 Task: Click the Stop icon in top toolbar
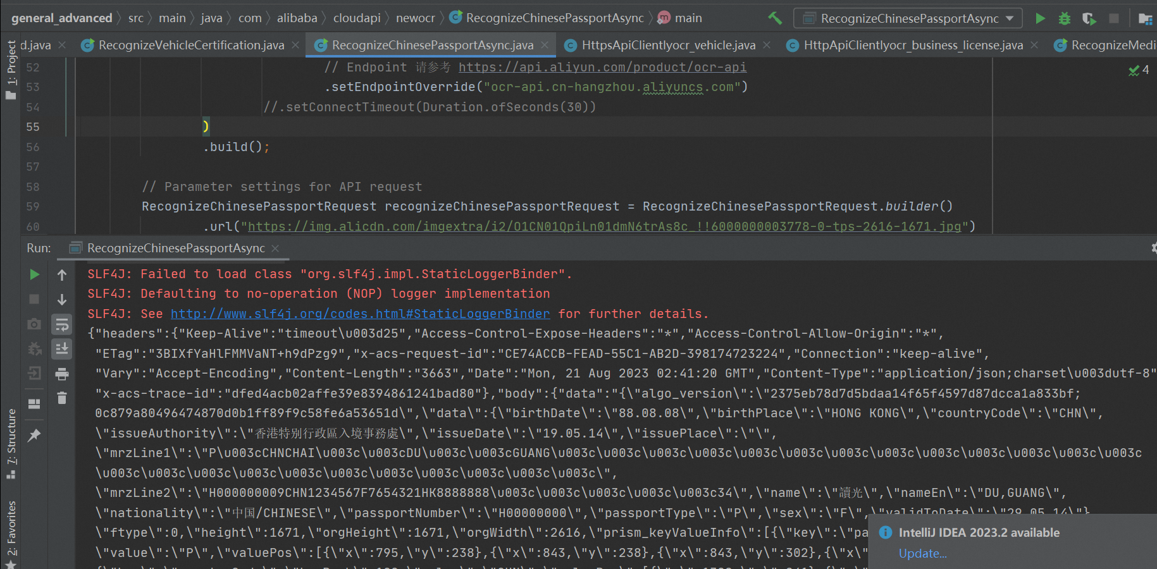(x=1114, y=18)
